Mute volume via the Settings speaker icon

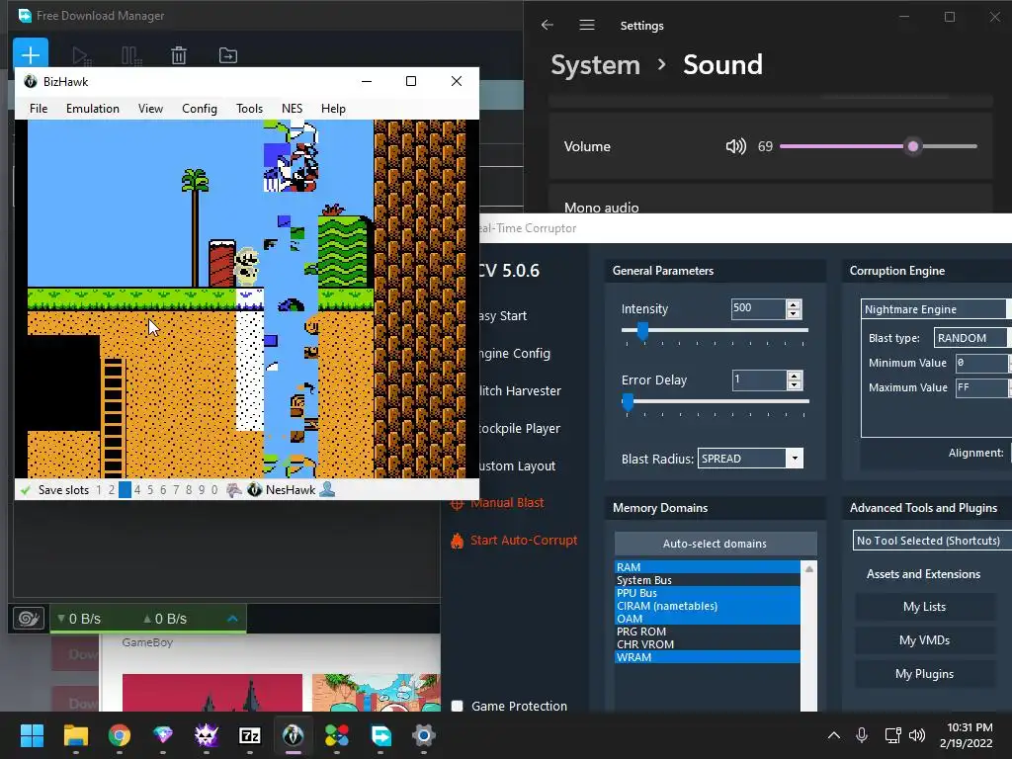coord(735,146)
